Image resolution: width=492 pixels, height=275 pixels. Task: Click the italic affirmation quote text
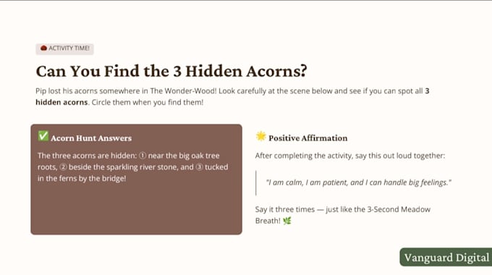[358, 182]
